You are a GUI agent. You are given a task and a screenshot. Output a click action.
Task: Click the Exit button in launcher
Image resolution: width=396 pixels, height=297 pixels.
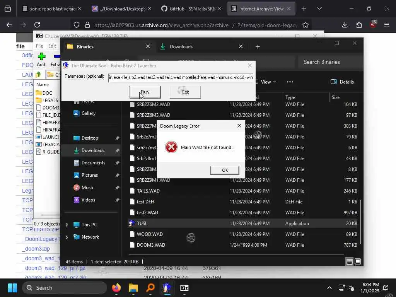[x=185, y=92]
